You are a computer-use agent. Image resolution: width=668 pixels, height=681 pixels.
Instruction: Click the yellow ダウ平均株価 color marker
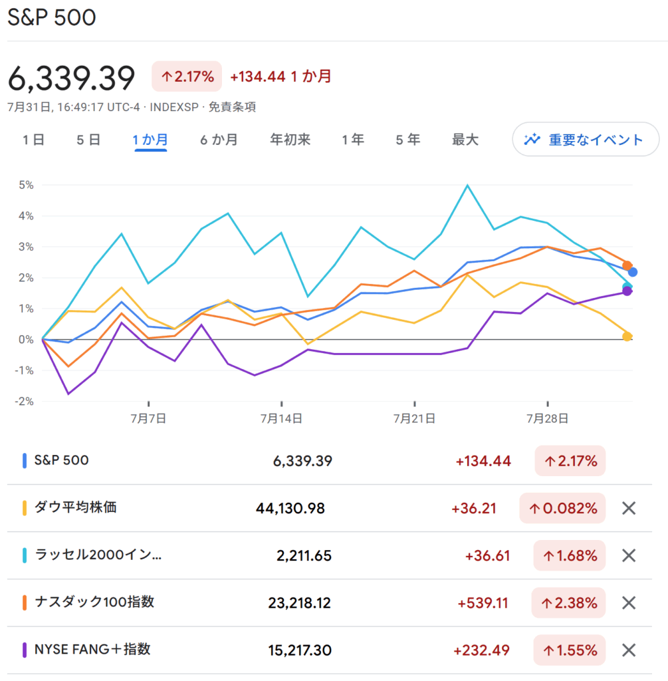point(25,508)
